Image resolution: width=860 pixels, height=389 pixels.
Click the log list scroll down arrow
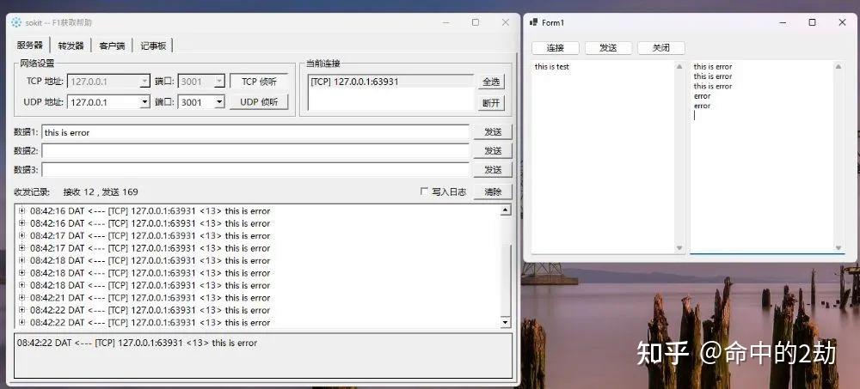(505, 321)
